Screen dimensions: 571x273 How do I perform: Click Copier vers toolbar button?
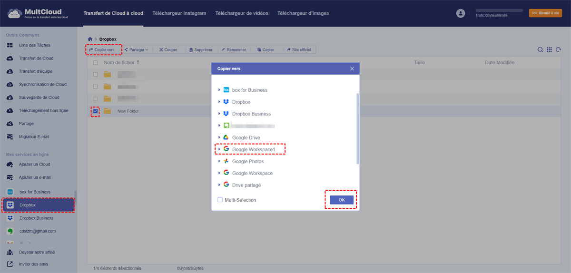102,49
